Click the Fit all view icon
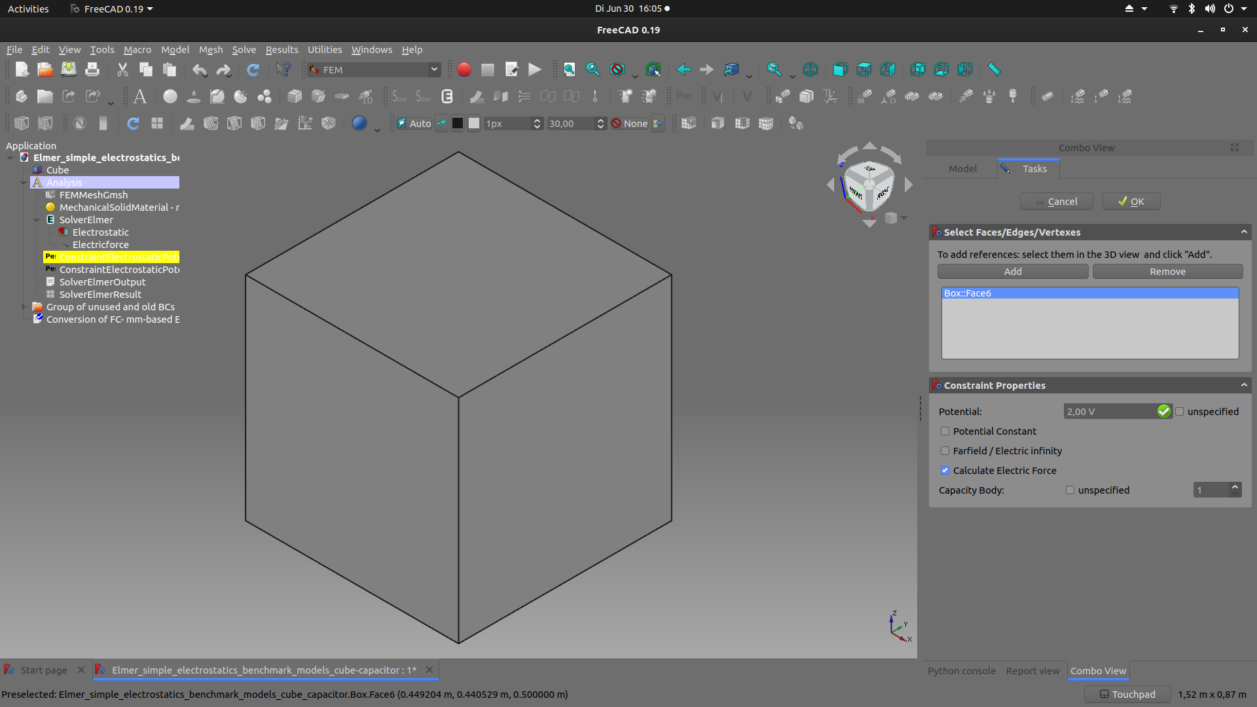The image size is (1257, 707). tap(569, 69)
